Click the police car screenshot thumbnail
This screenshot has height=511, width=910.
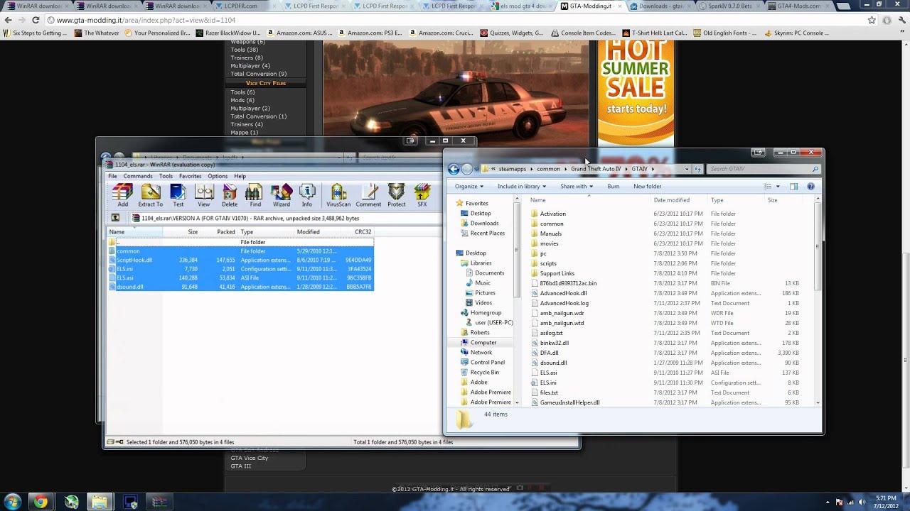(456, 94)
